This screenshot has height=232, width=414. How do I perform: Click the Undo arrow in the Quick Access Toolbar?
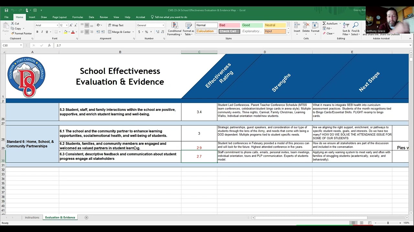coord(13,10)
